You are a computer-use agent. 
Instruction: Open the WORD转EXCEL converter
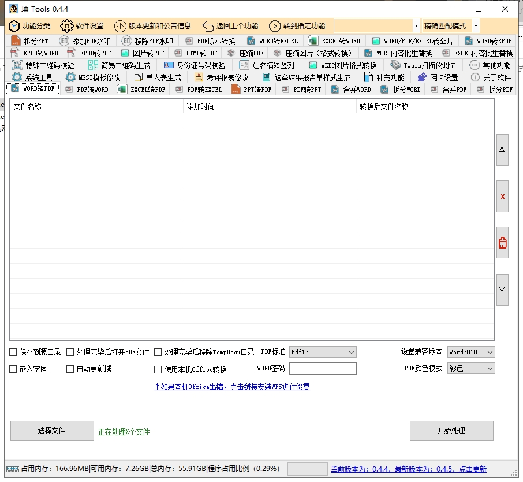click(x=272, y=41)
